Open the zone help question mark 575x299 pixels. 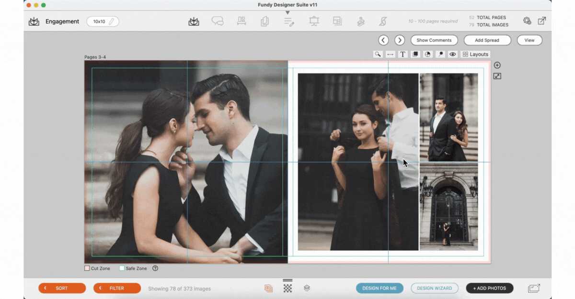tap(155, 268)
